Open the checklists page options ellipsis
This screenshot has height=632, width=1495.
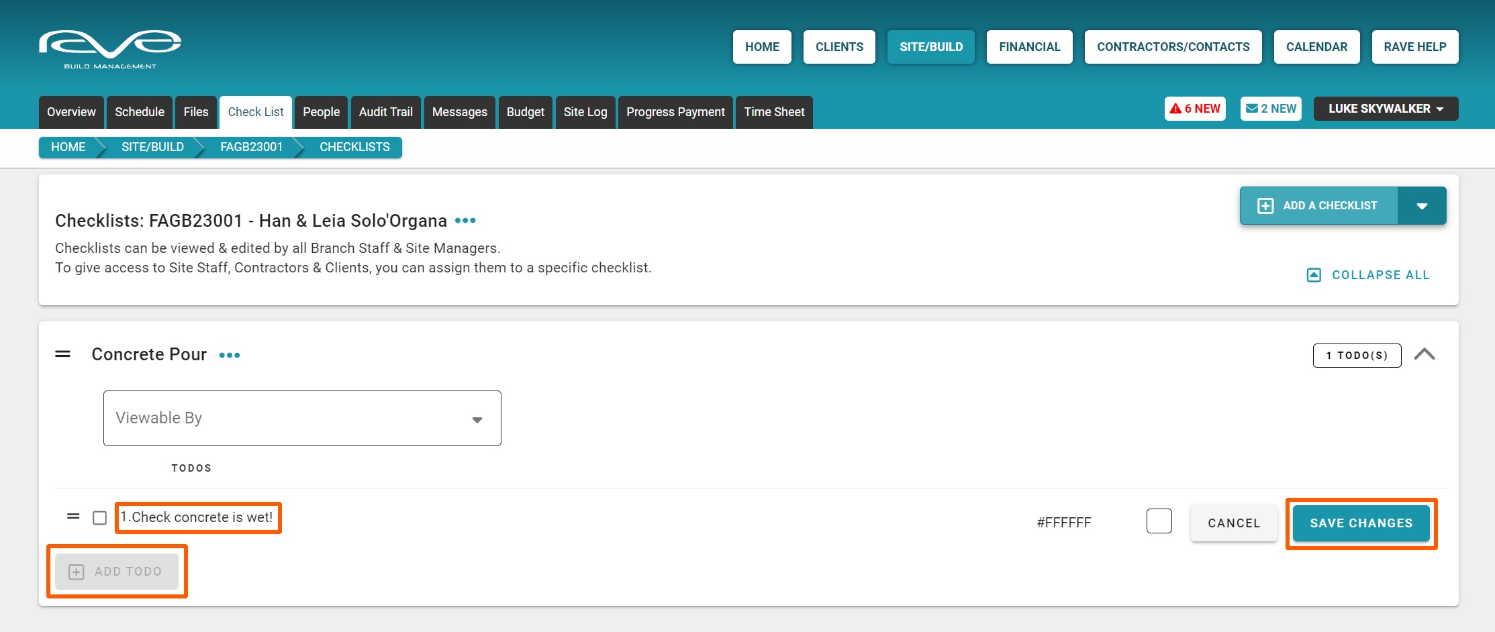[465, 221]
